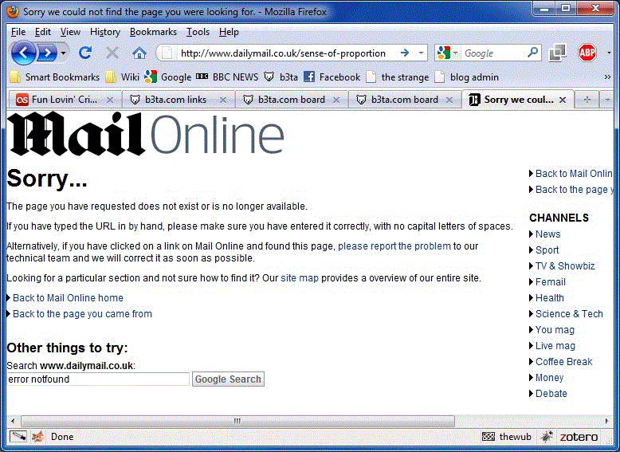Open the You mag channel link
This screenshot has width=620, height=452.
[555, 330]
